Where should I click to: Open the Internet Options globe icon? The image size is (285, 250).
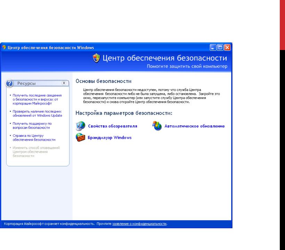(80, 126)
